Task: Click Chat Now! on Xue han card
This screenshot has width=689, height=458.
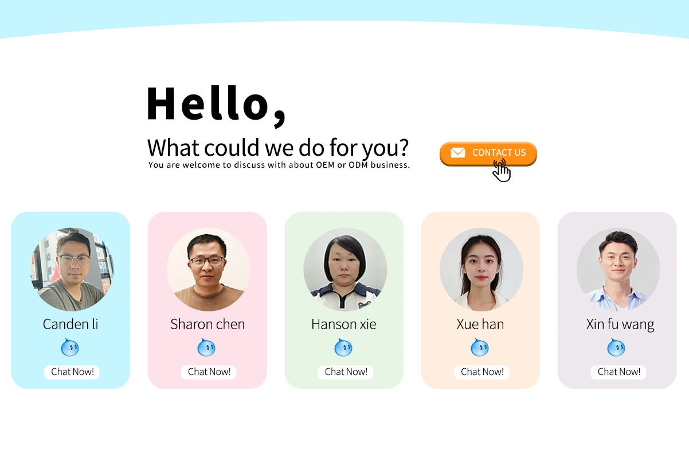Action: coord(482,372)
